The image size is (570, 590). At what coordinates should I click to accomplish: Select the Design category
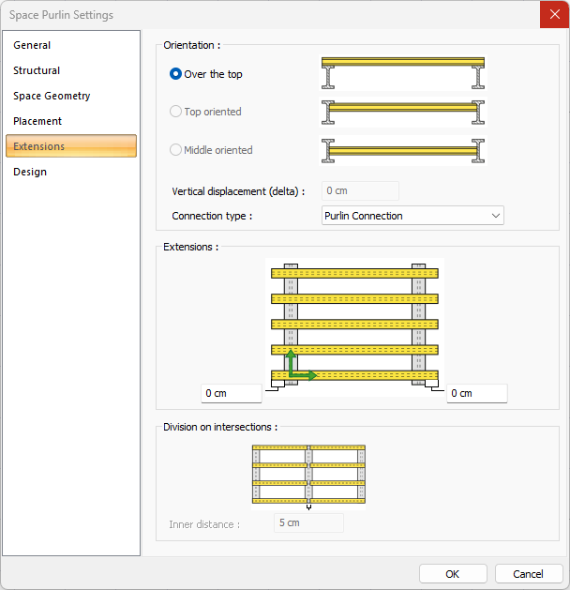click(30, 172)
